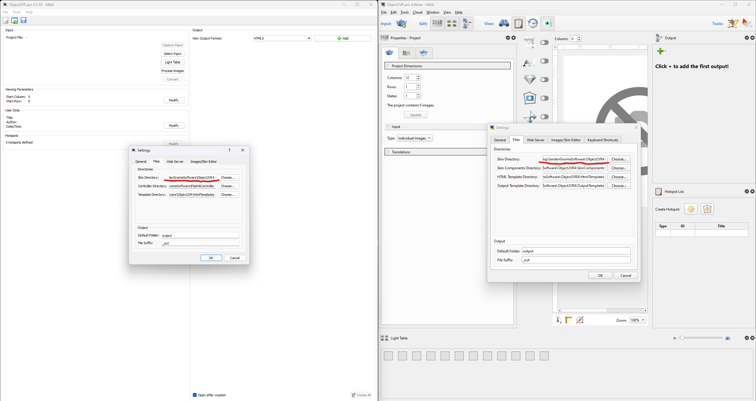This screenshot has width=756, height=401.
Task: Toggle the four-arrow move switch on
Action: [x=545, y=117]
